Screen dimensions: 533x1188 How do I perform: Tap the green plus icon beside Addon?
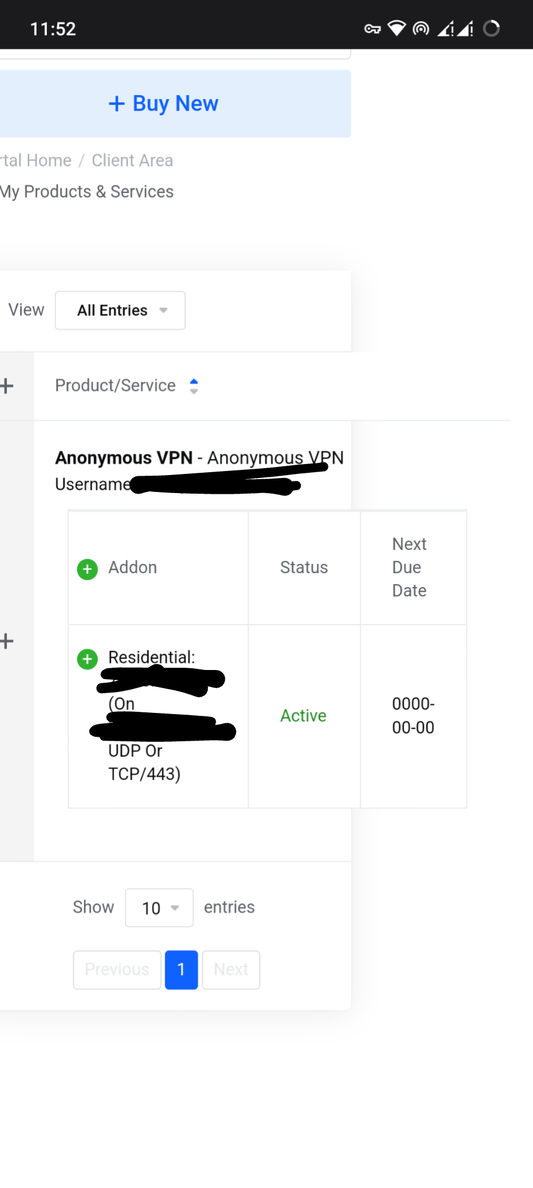click(x=87, y=569)
